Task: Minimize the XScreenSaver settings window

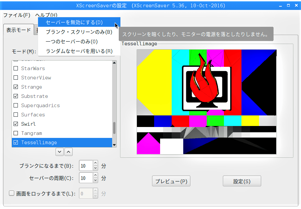Action: [280, 6]
